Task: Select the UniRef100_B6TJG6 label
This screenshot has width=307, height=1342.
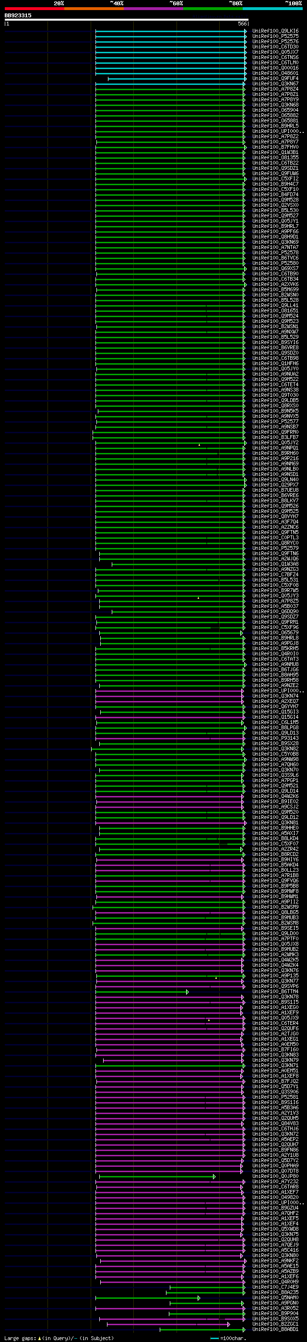Action: pos(276,669)
